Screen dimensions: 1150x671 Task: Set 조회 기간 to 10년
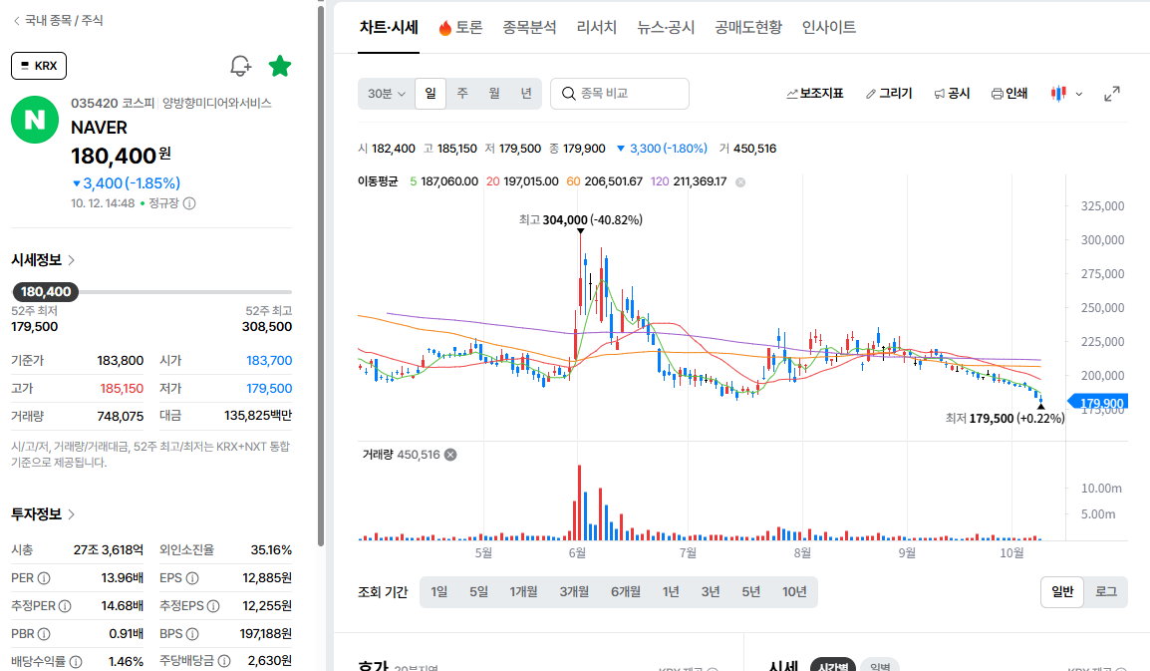794,591
